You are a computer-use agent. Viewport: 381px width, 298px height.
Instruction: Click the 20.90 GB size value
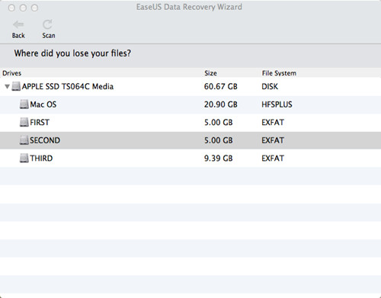tap(220, 104)
